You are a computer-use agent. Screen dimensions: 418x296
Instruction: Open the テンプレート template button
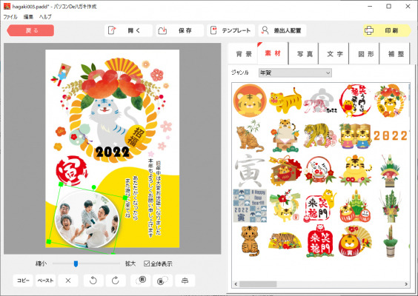[230, 30]
